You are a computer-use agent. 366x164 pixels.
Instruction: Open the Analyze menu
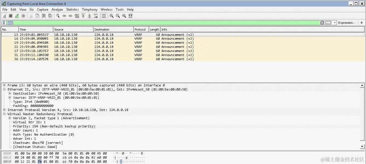[x=57, y=10]
